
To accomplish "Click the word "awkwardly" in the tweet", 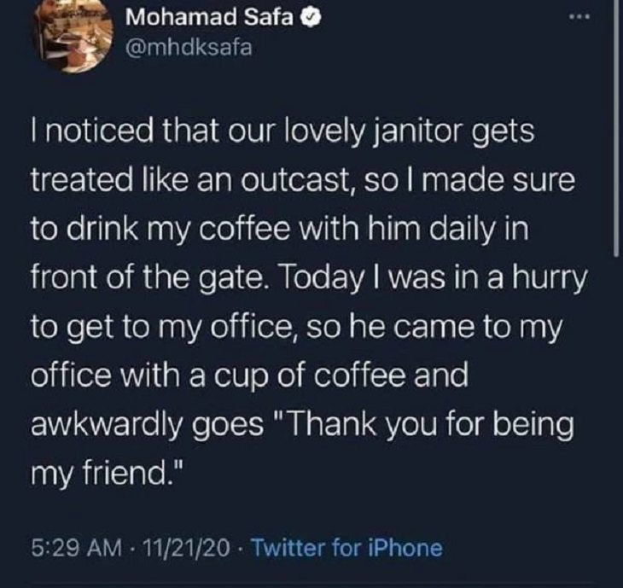I will (104, 425).
